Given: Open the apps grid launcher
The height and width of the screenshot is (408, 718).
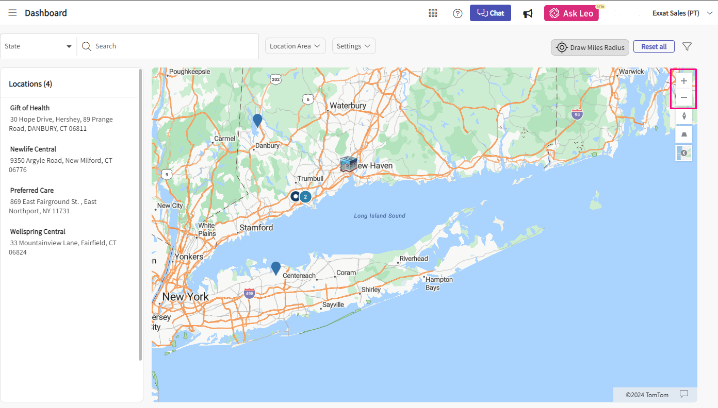Looking at the screenshot, I should [x=433, y=13].
